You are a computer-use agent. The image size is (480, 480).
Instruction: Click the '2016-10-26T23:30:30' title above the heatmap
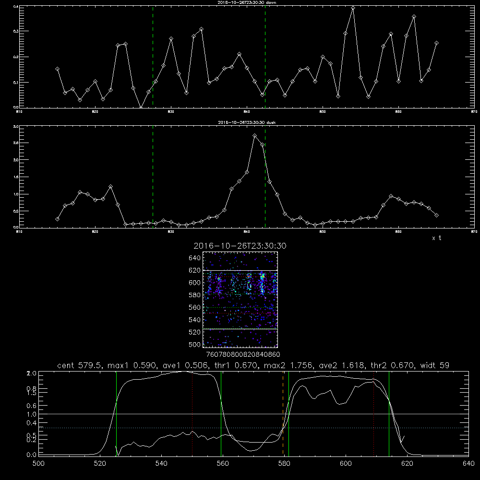pyautogui.click(x=240, y=246)
